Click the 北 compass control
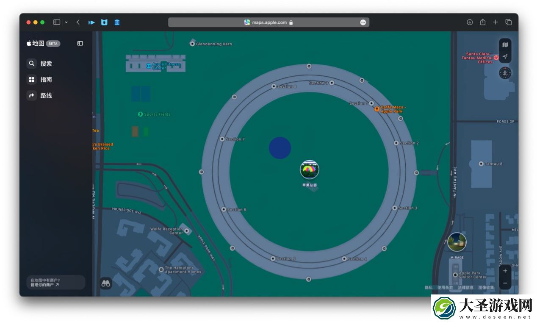This screenshot has height=322, width=537. tap(505, 73)
